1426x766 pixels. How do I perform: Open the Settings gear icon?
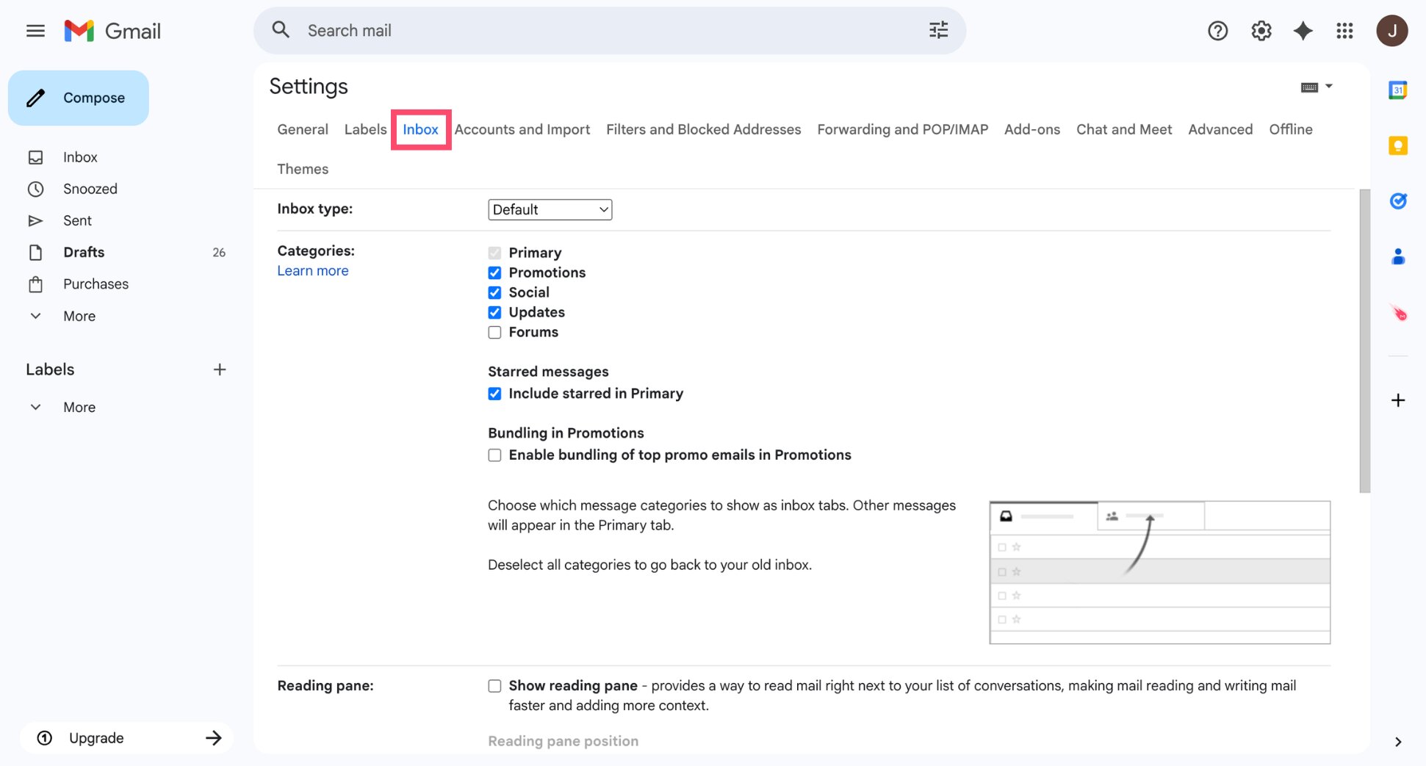click(x=1261, y=31)
